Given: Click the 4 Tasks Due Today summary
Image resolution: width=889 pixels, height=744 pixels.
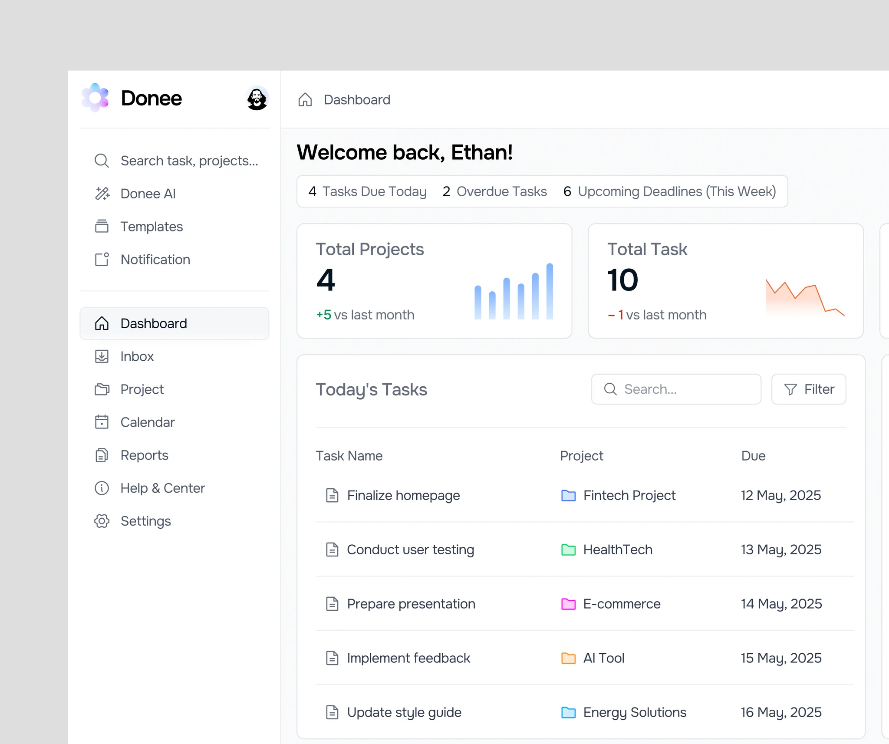Looking at the screenshot, I should pyautogui.click(x=367, y=191).
